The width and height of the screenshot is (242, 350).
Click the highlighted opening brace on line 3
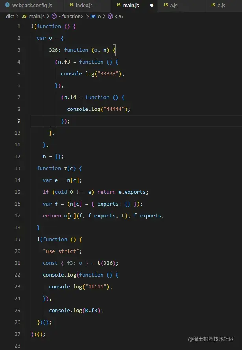pyautogui.click(x=114, y=50)
